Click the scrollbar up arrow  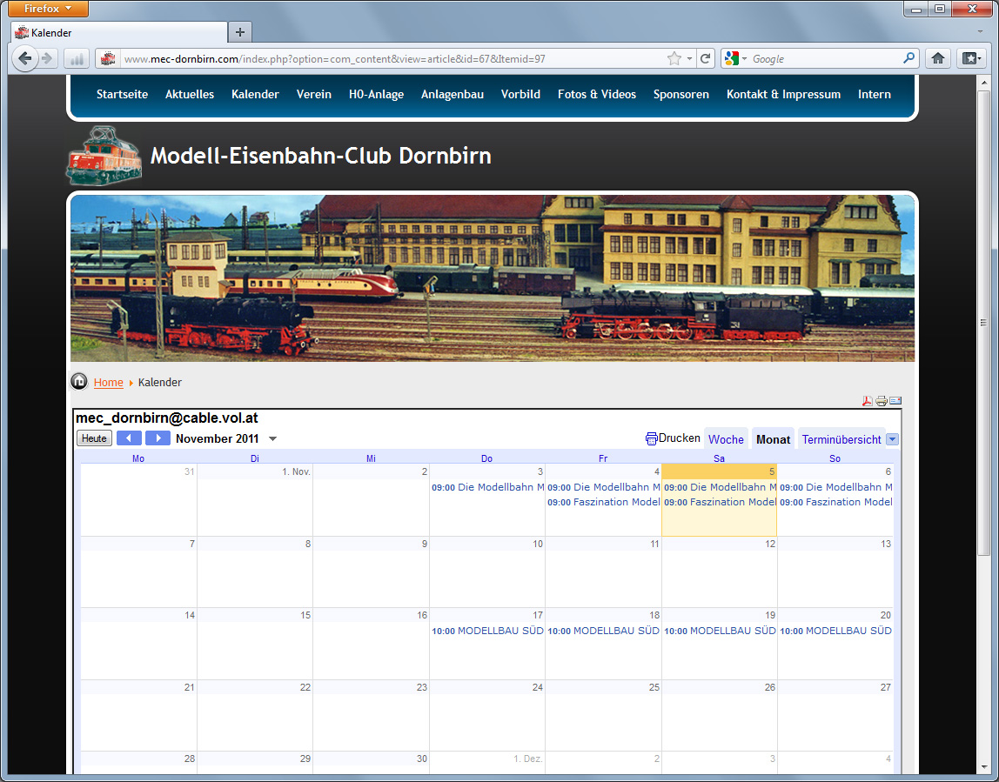983,81
